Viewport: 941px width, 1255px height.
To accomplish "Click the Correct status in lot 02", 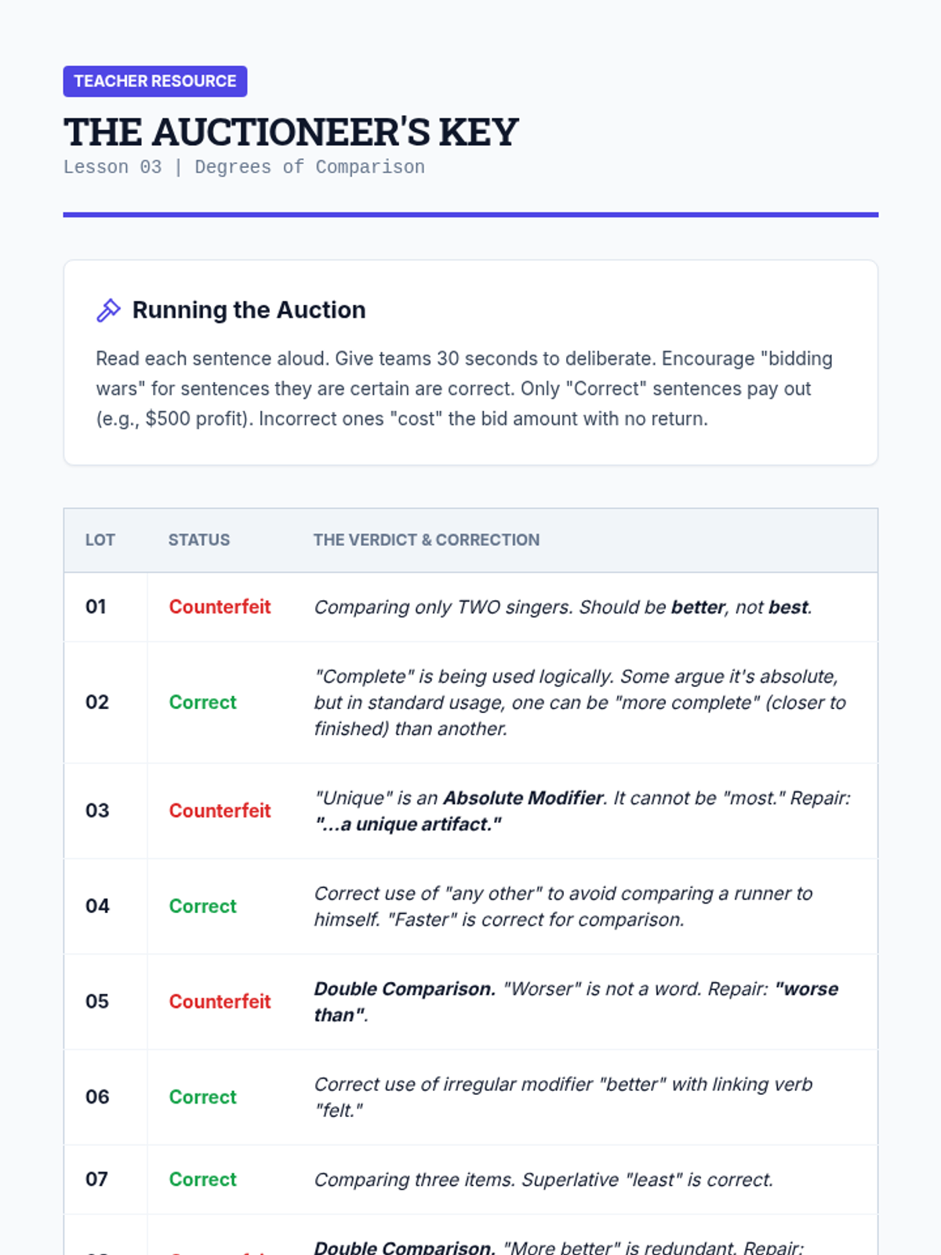I will (202, 702).
